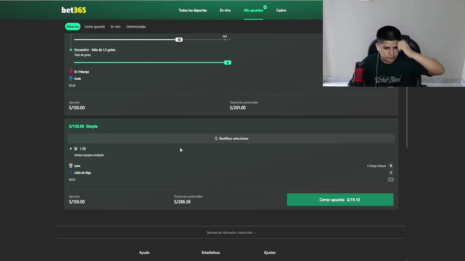Click the bet-count badge beside Mis apuestas
The image size is (465, 261).
click(x=265, y=7)
